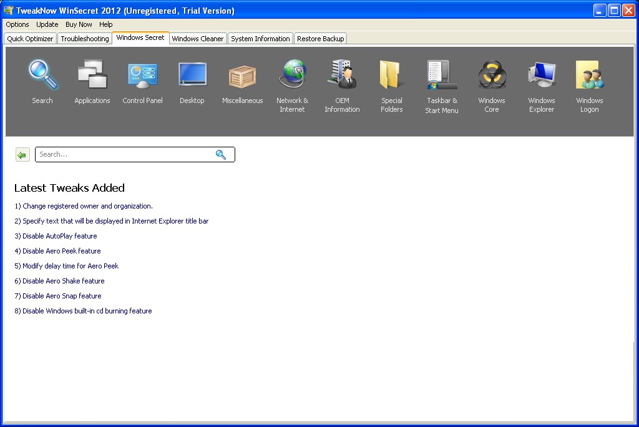Select the OEM Information category

342,74
